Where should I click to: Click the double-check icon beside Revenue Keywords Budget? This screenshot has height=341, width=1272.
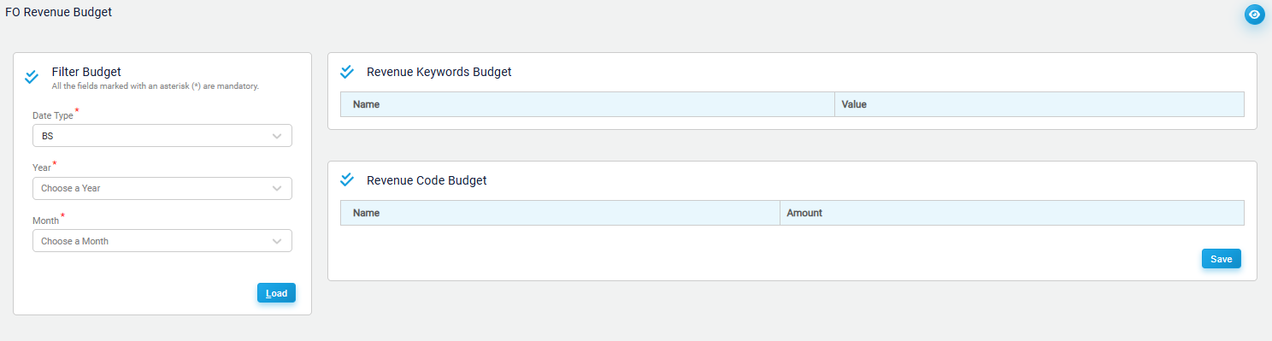(x=347, y=71)
